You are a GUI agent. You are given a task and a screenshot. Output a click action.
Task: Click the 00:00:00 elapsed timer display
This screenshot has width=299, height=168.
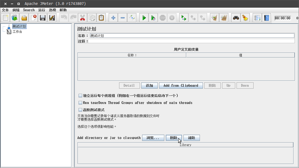click(x=283, y=18)
